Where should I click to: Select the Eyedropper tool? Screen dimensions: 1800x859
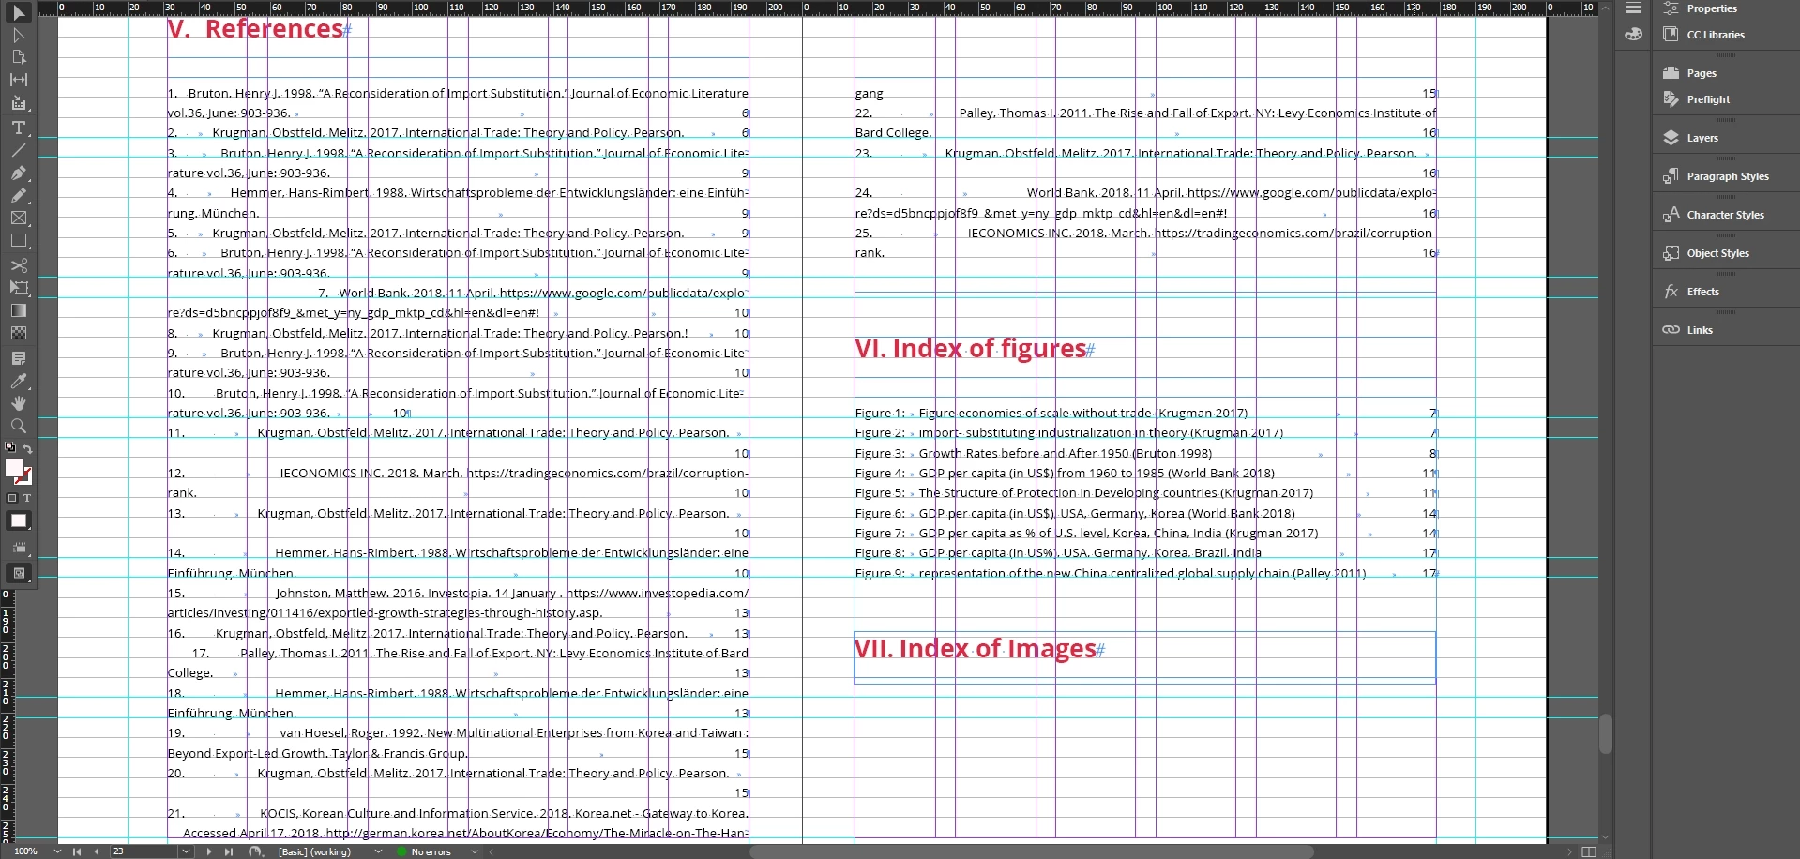click(18, 381)
